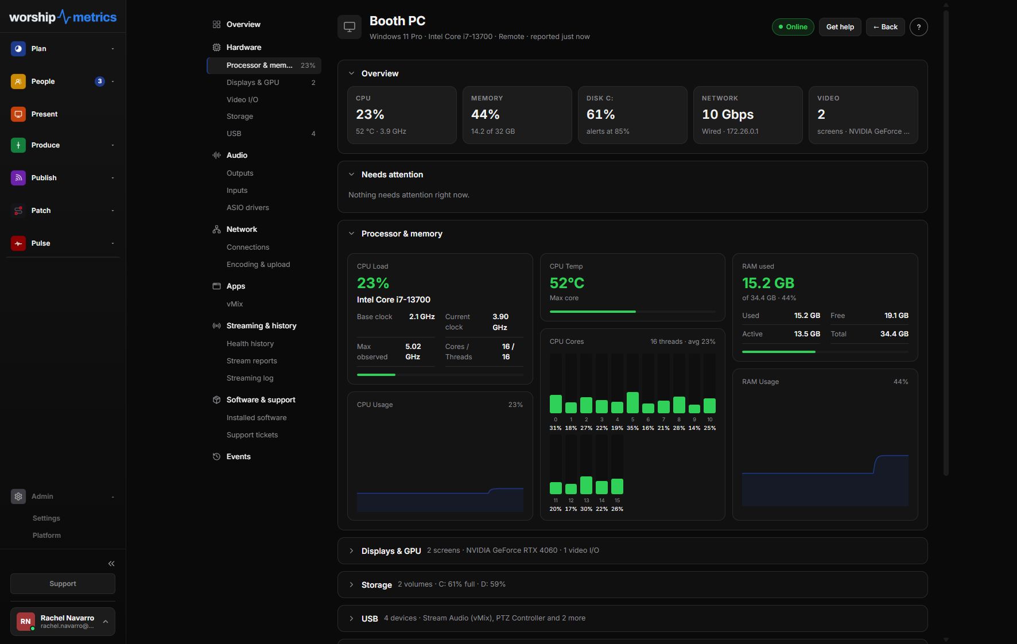Open Video I/O navigation item

click(264, 100)
